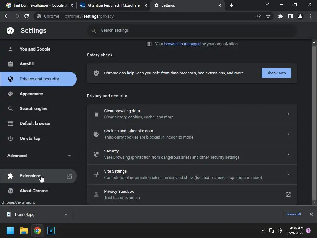Select Privacy and security in sidebar

(x=39, y=79)
